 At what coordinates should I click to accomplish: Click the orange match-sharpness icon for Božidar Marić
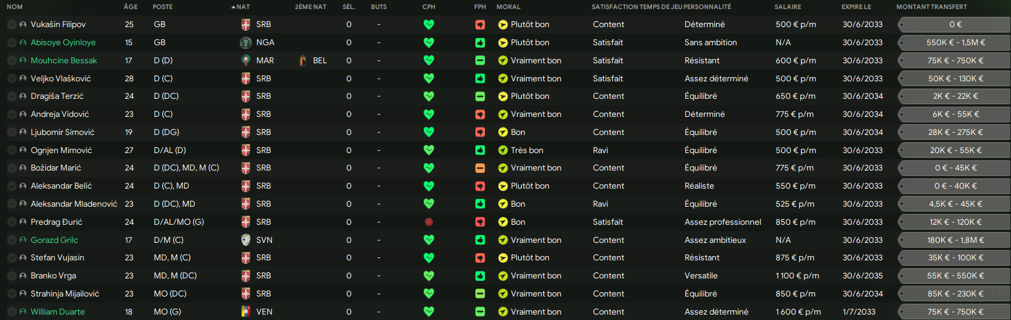click(480, 168)
